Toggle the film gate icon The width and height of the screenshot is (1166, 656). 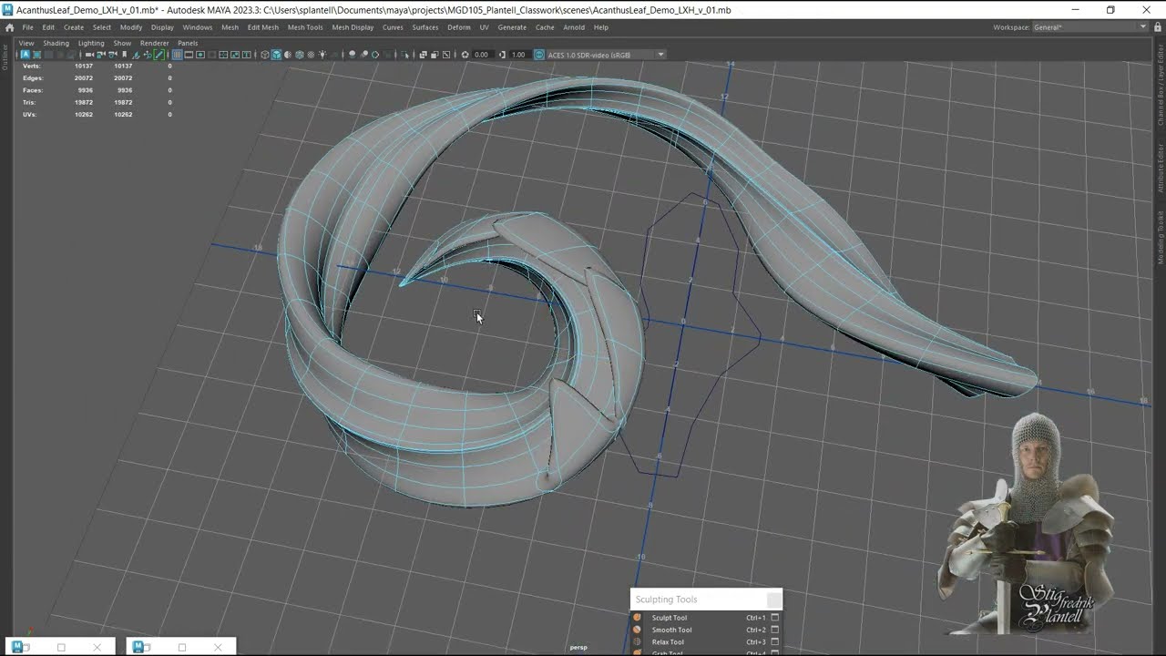[189, 55]
